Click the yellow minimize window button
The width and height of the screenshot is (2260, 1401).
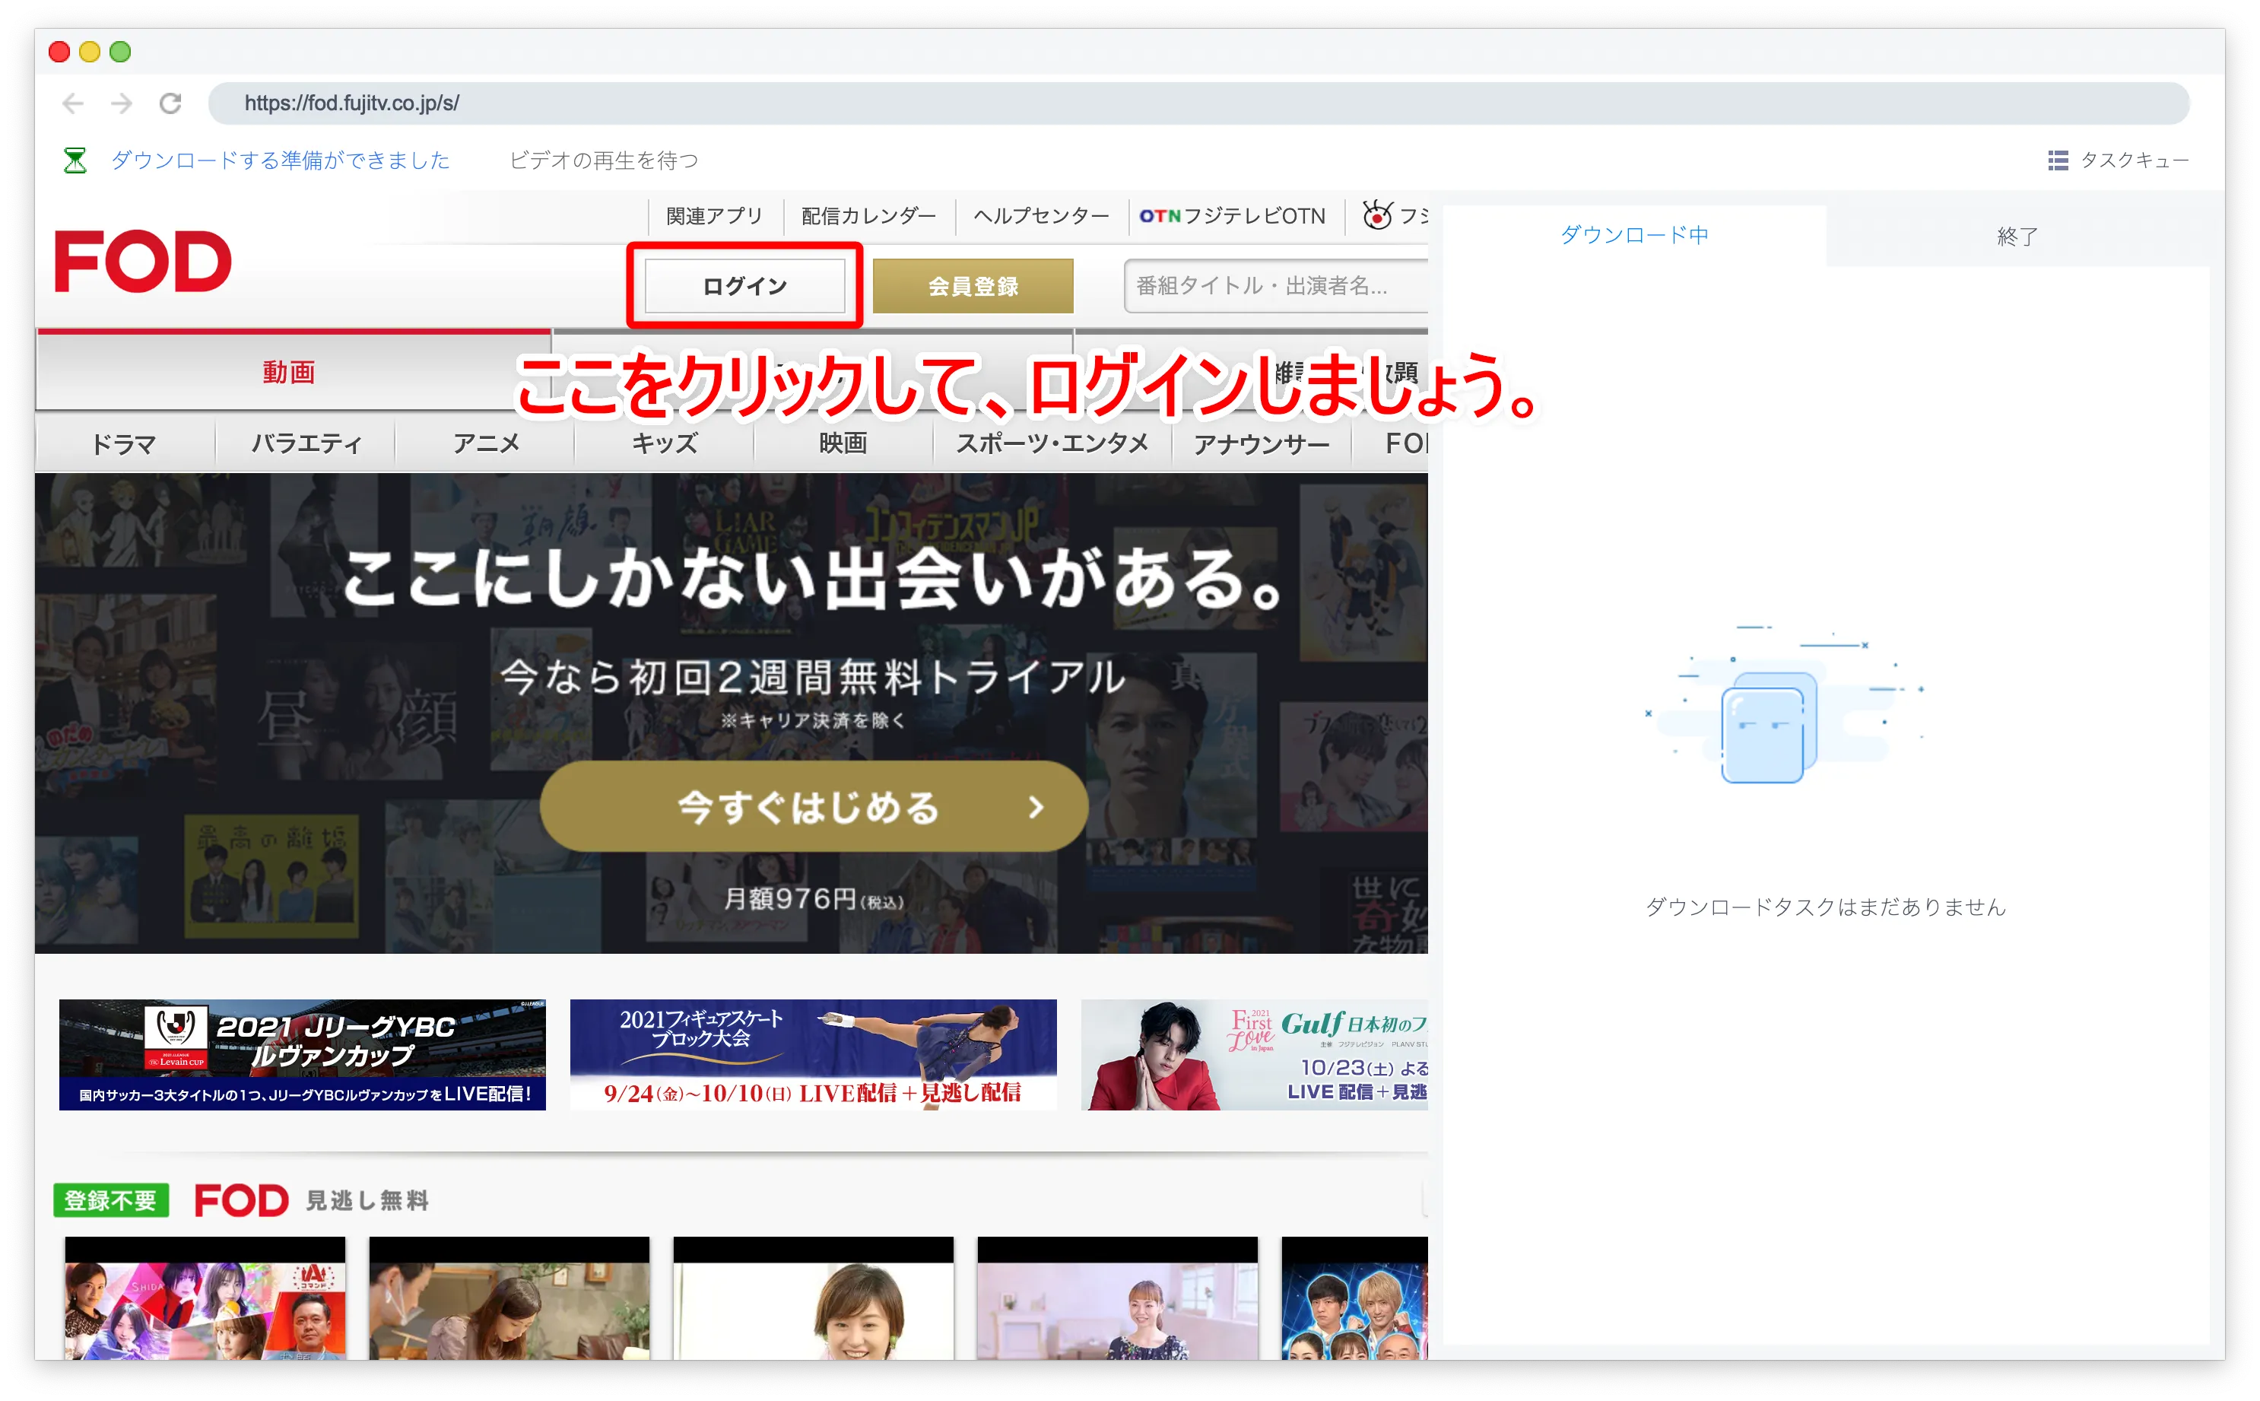90,52
